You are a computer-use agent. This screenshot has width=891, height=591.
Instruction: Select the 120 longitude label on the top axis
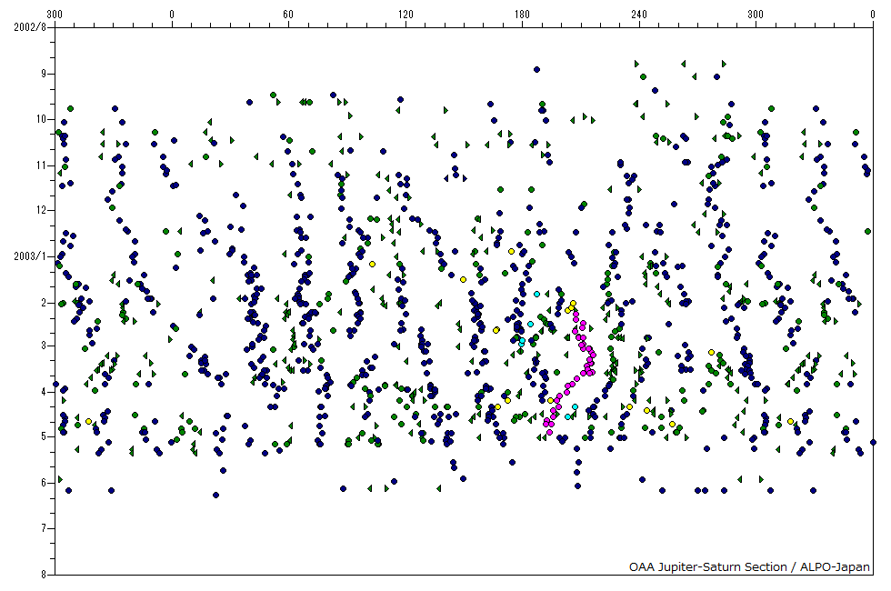405,15
